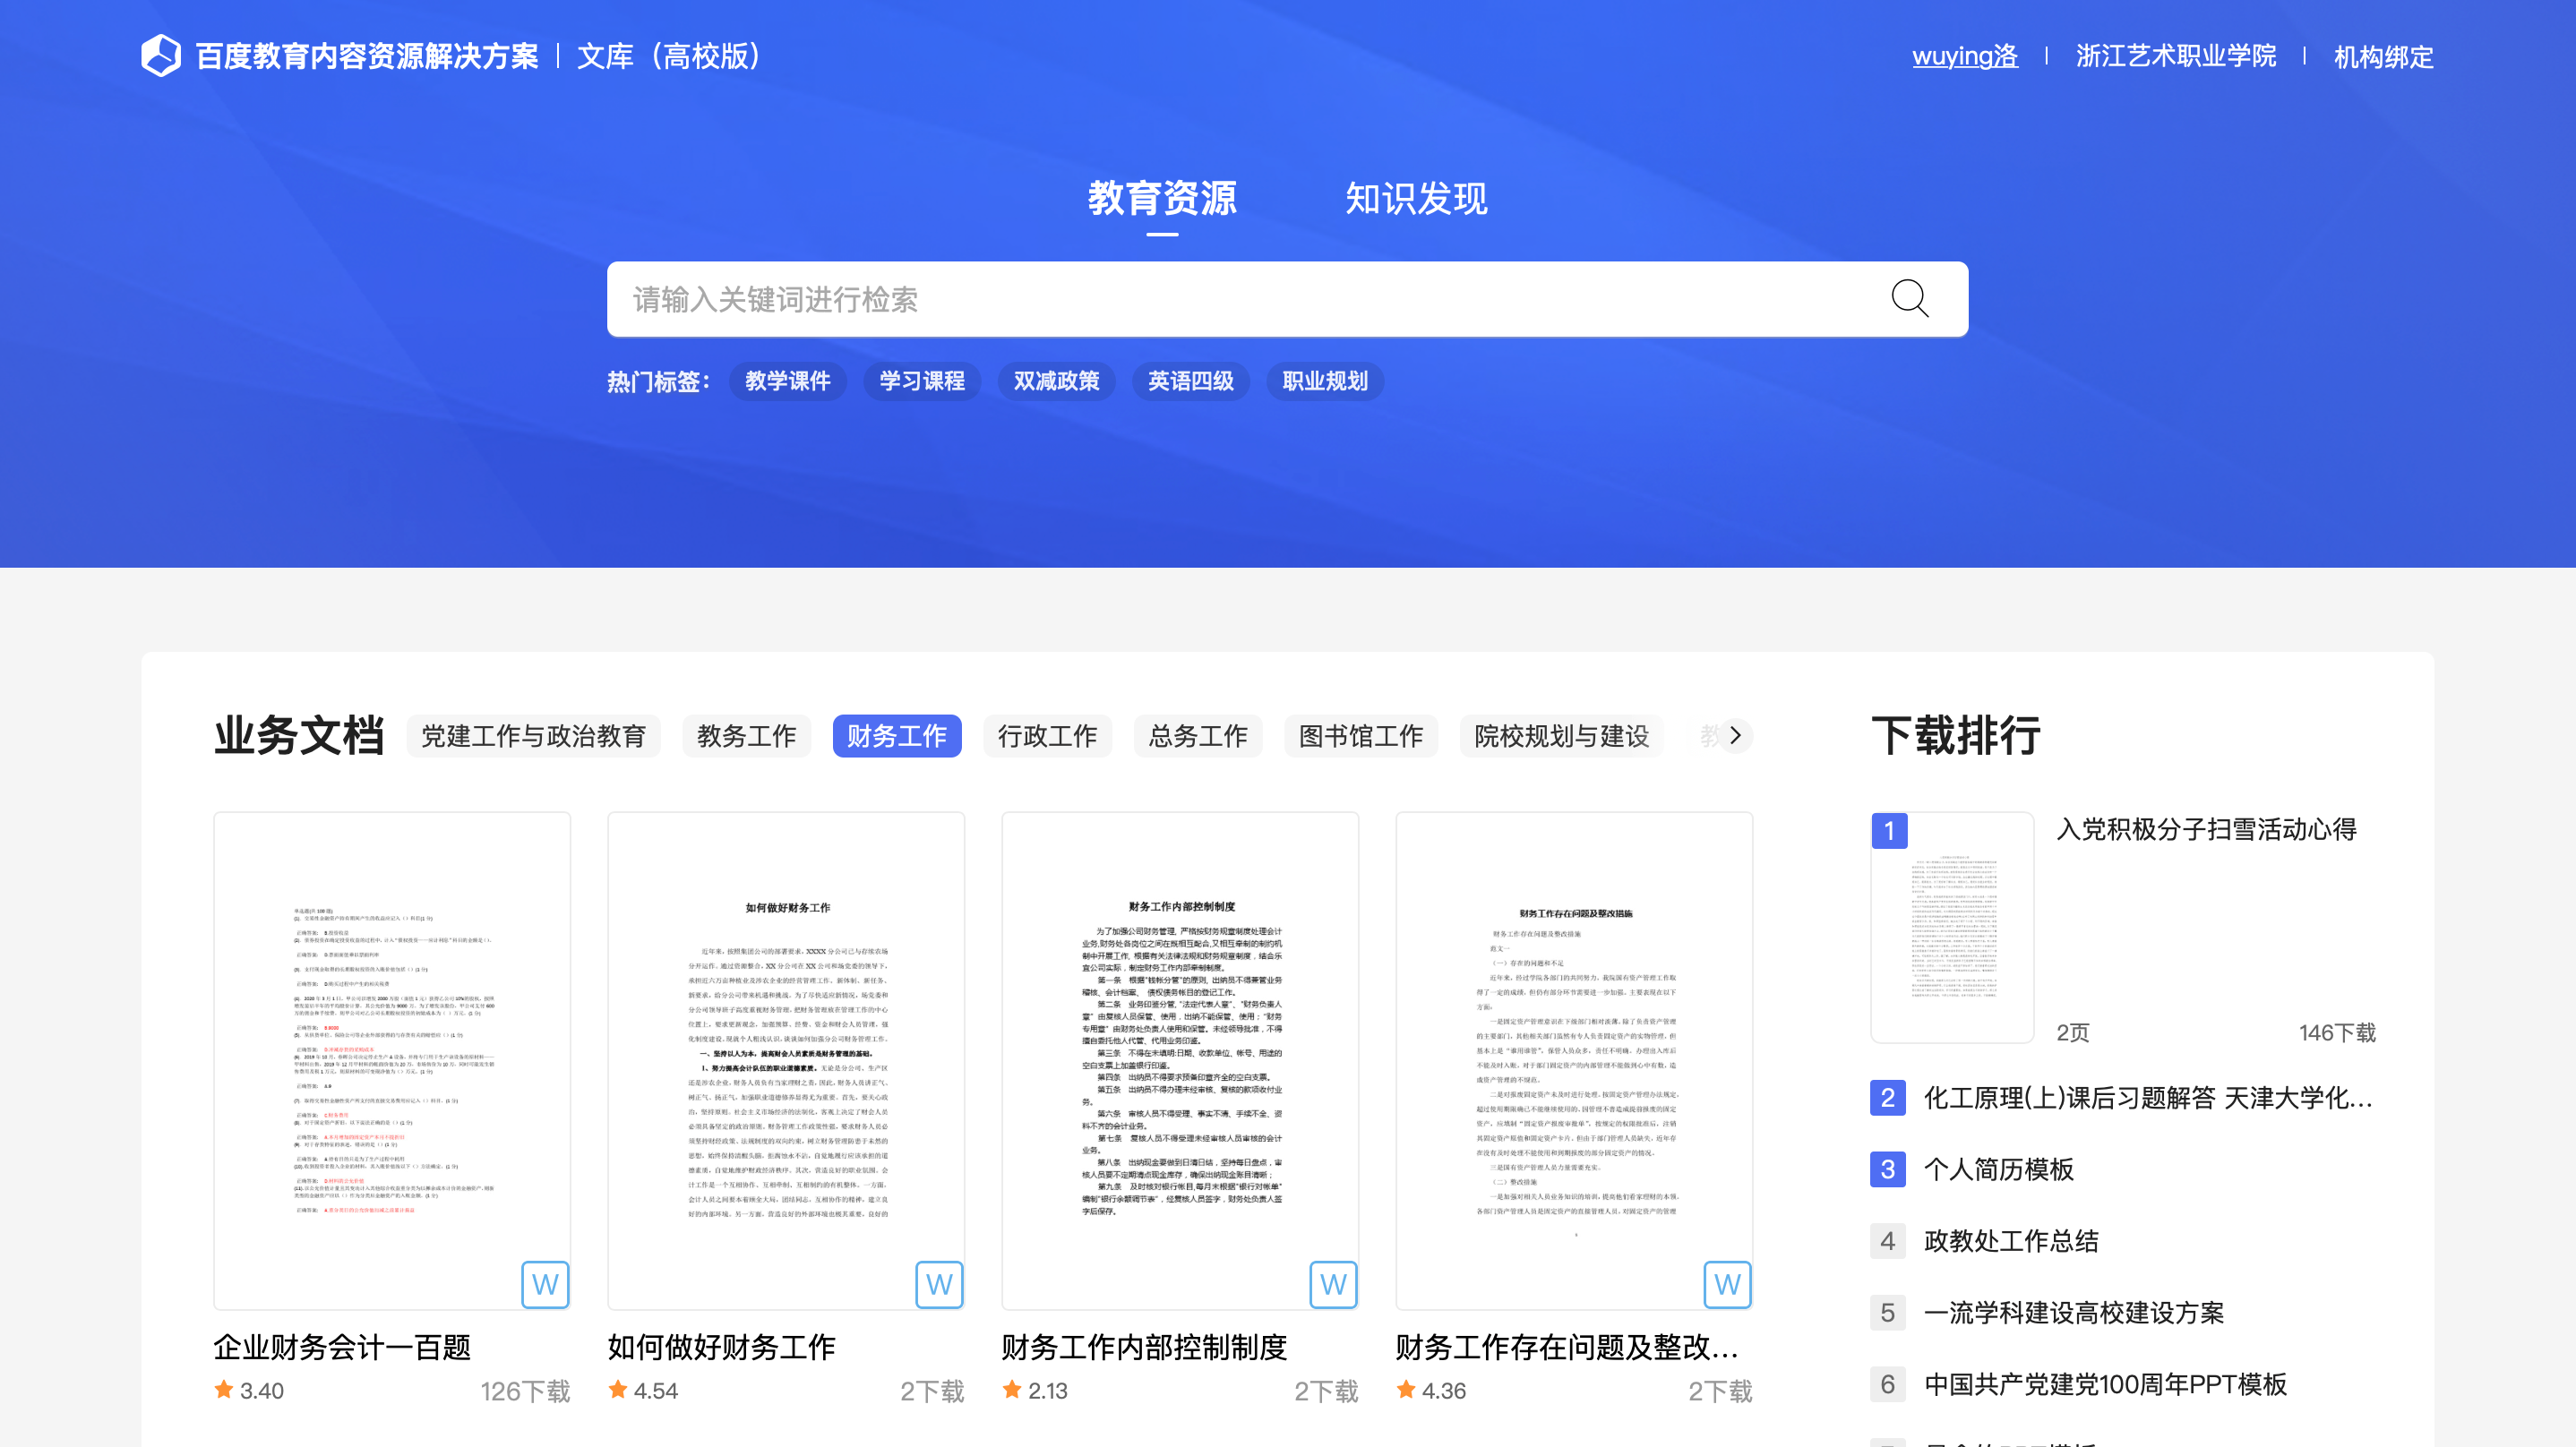Expand more category tabs with right chevron
2576x1447 pixels.
(x=1736, y=735)
